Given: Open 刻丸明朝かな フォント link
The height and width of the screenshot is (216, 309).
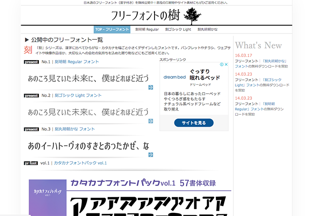Looking at the screenshot, I should 75,129.
